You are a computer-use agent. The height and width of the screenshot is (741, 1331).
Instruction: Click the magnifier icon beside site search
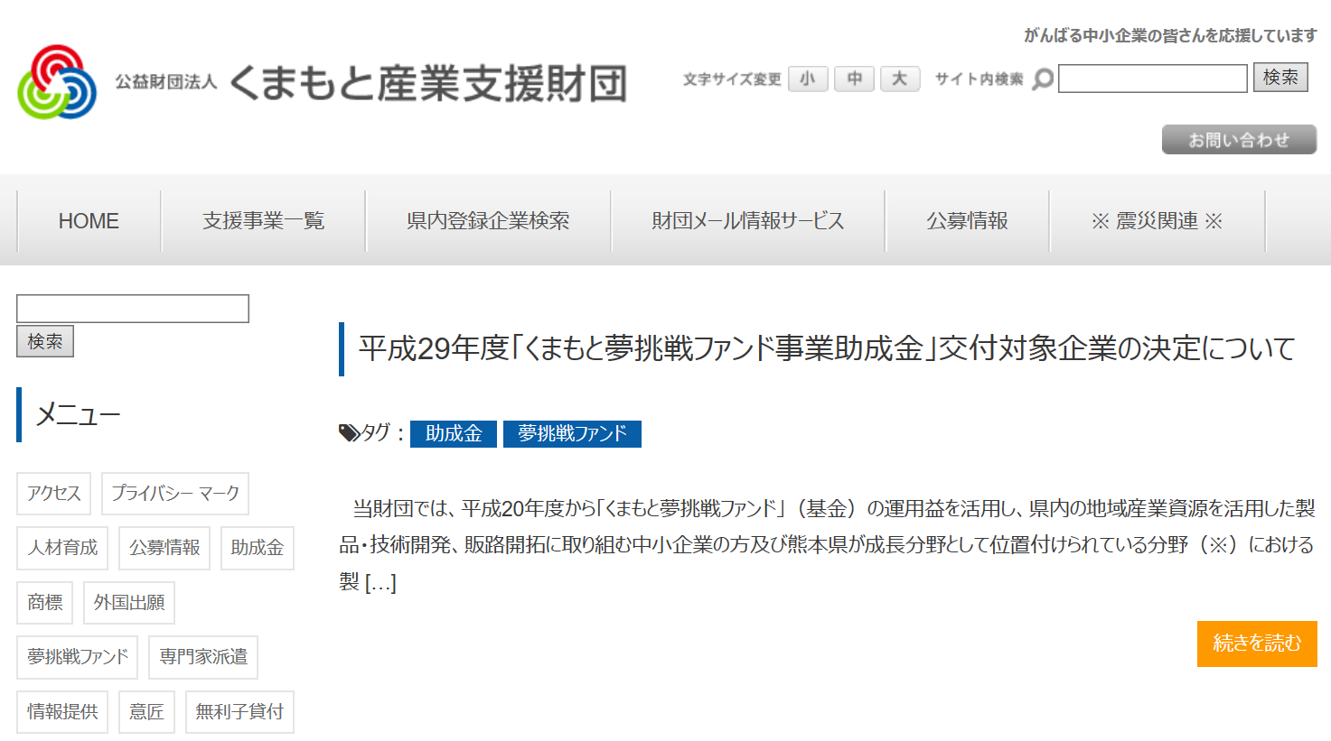point(1043,79)
